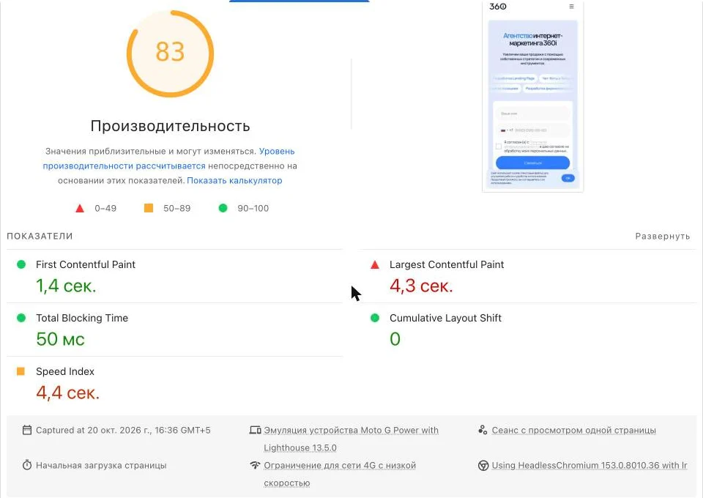Click green status dot beside Total Blocking Time
The image size is (703, 498).
point(21,318)
